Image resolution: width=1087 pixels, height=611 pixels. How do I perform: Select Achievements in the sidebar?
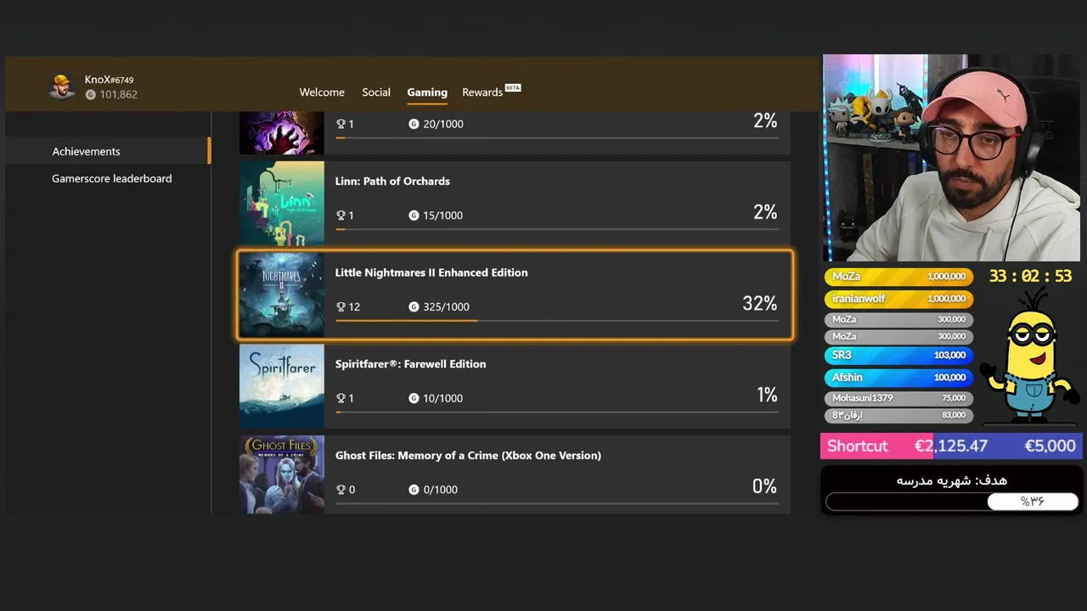[x=107, y=151]
